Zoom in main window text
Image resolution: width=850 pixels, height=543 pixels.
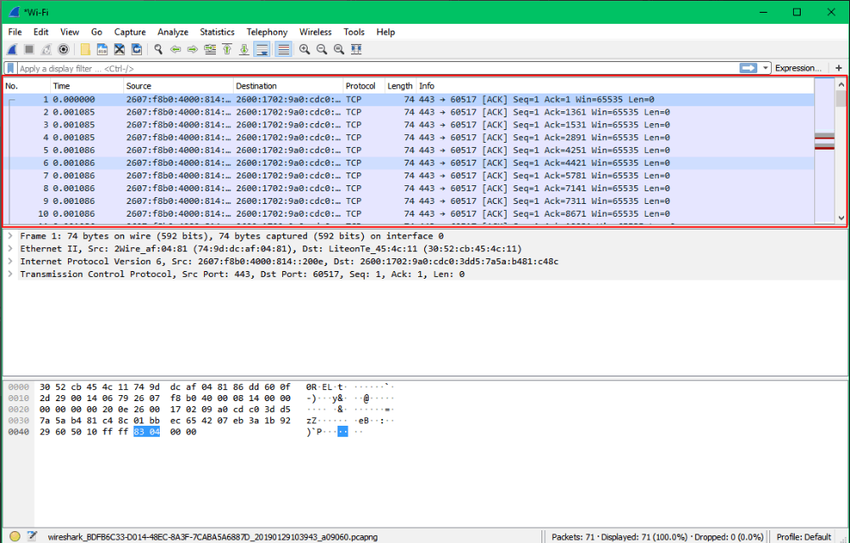[304, 49]
